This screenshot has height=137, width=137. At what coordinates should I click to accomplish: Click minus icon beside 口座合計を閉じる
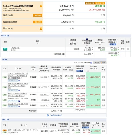pos(48,115)
